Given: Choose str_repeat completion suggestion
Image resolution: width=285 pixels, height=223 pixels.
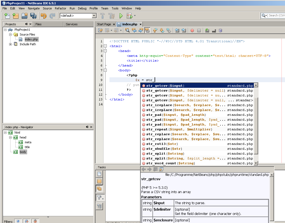Looking at the screenshot, I should (x=197, y=129).
